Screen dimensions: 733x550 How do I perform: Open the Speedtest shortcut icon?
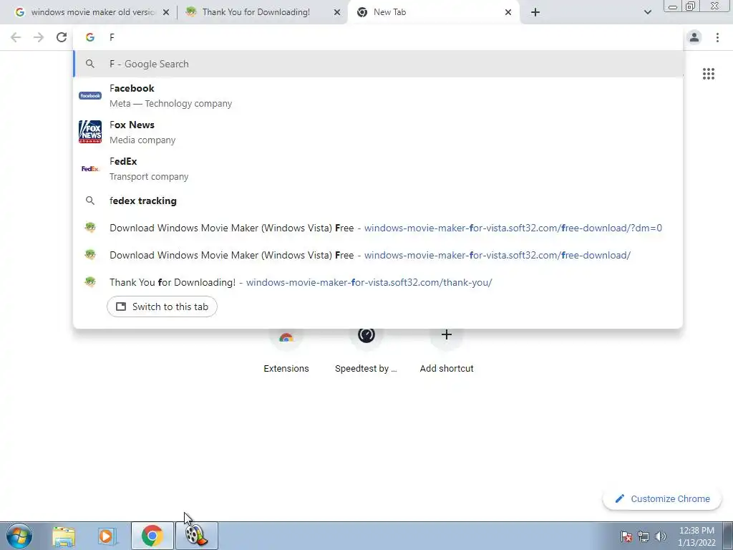366,334
